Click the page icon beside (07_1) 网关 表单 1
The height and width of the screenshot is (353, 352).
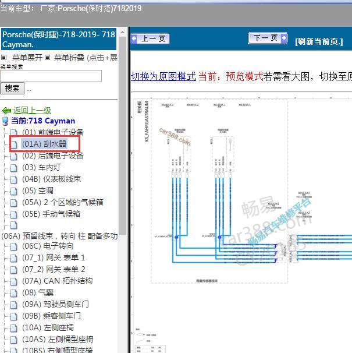(x=14, y=259)
